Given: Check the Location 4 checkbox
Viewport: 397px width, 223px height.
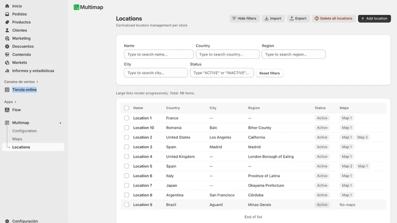Looking at the screenshot, I should [127, 157].
